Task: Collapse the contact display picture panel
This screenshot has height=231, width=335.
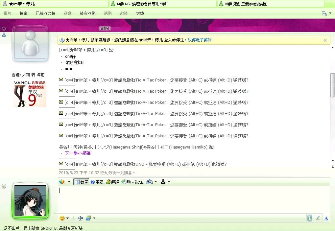Action: (x=4, y=29)
